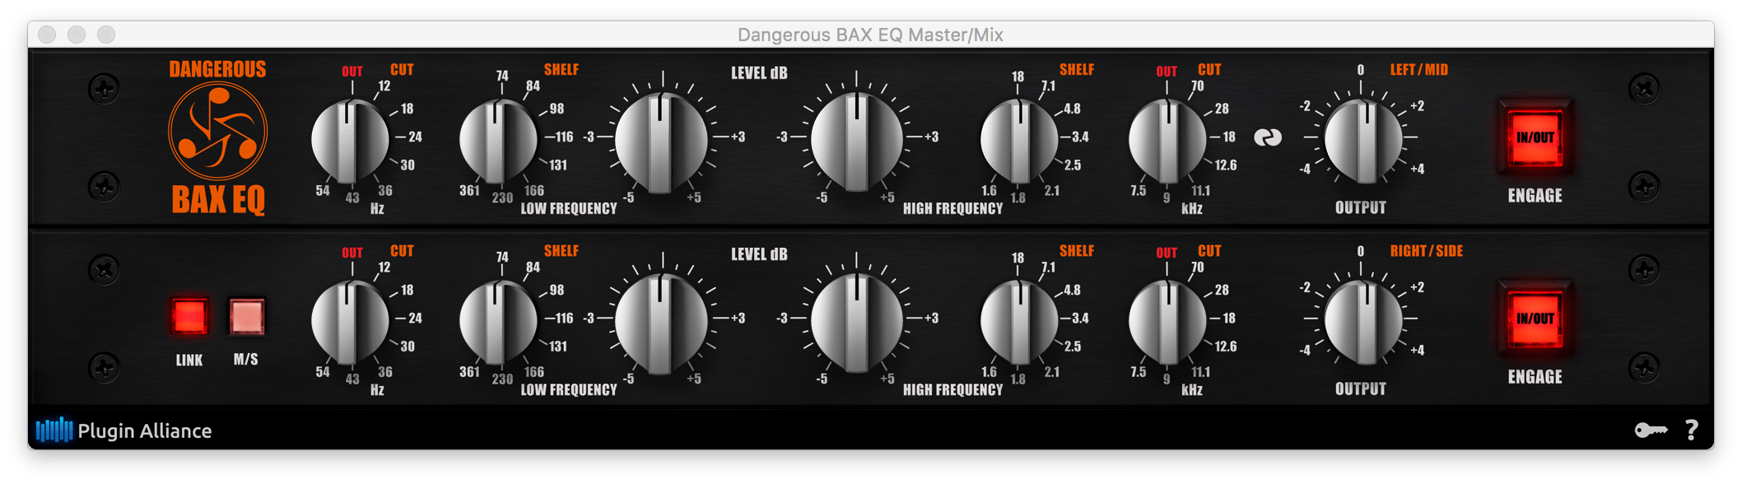Viewport: 1742px width, 484px height.
Task: Open the license key icon
Action: point(1651,430)
